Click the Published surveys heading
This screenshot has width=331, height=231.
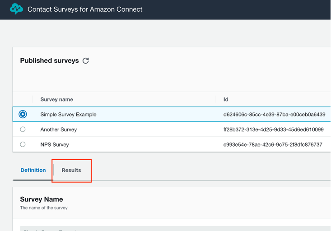pos(49,60)
